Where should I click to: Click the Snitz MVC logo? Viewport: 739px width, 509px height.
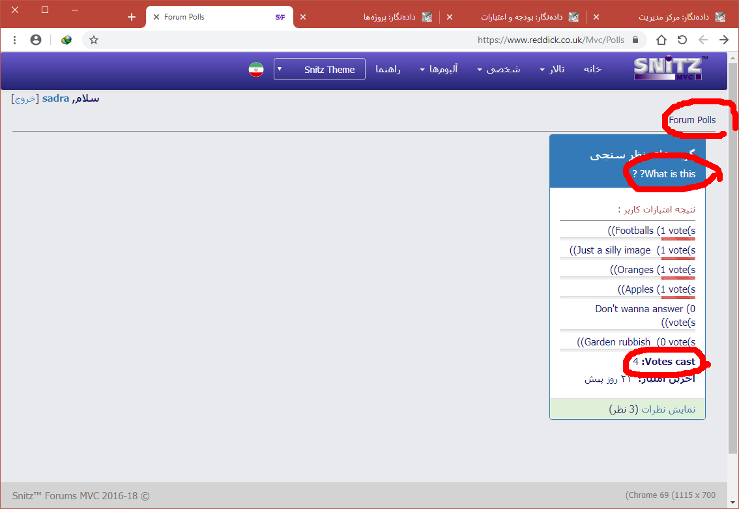[669, 68]
